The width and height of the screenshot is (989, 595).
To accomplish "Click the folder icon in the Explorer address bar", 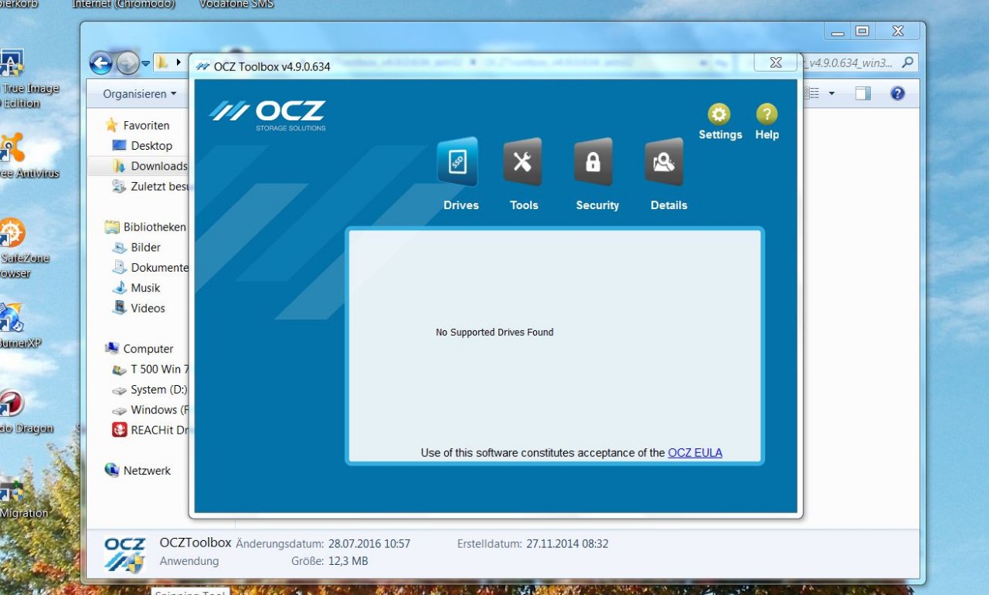I will (162, 63).
